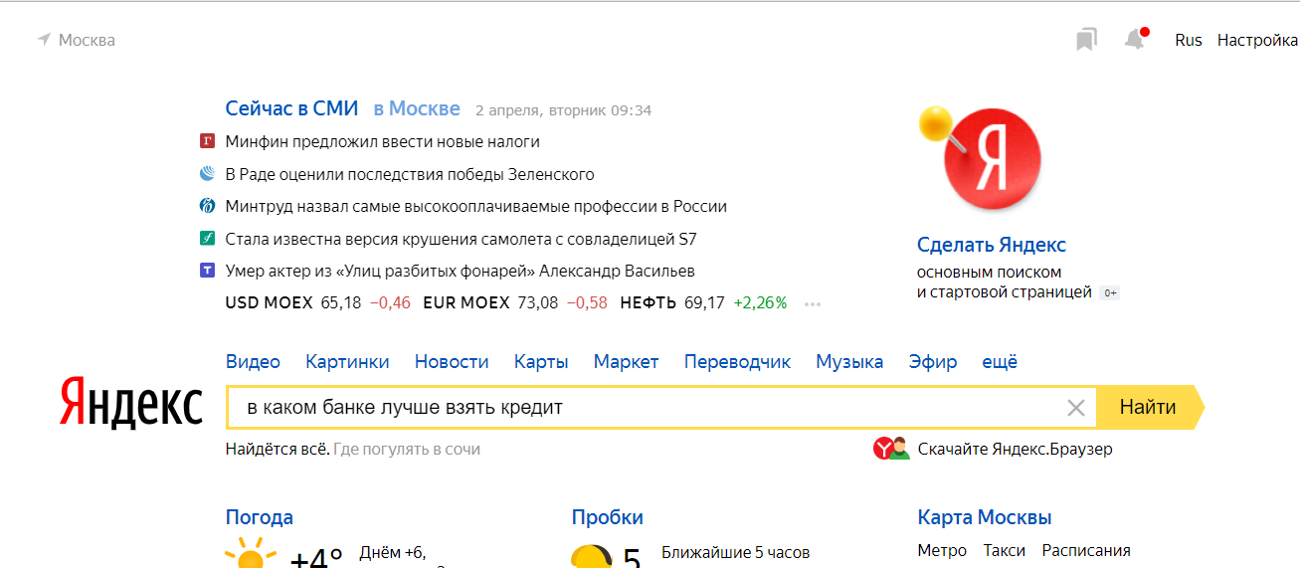The width and height of the screenshot is (1300, 568).
Task: Open the Карта Москвы heading
Action: (x=985, y=517)
